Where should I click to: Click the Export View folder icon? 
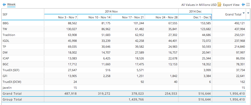pos(220,5)
